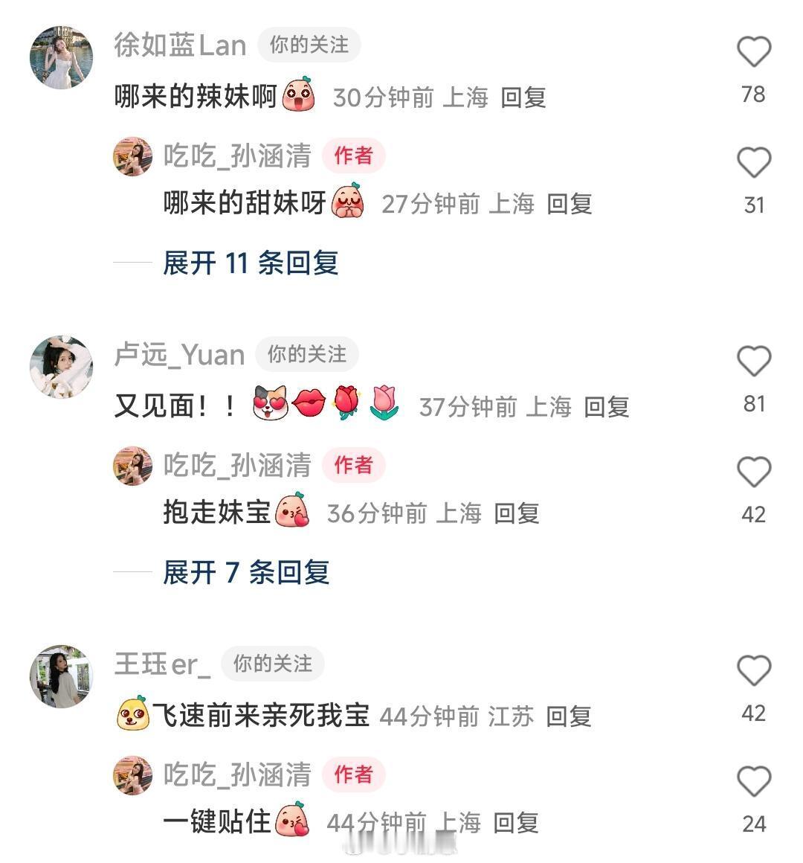Reply to author's 一键贴住 comment
The width and height of the screenshot is (803, 863).
[x=516, y=824]
